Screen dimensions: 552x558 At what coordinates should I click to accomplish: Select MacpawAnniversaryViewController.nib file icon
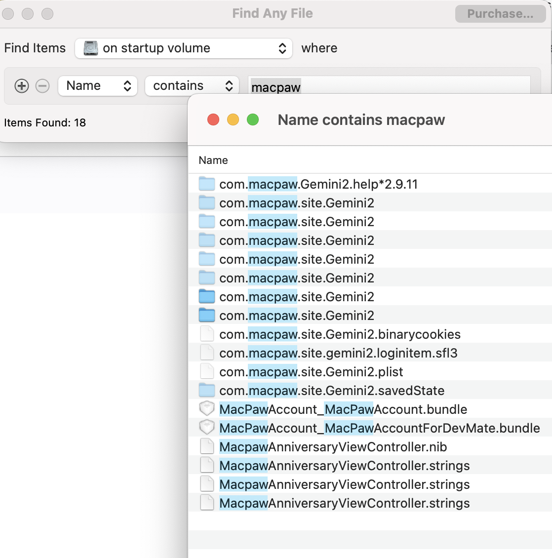pos(207,446)
